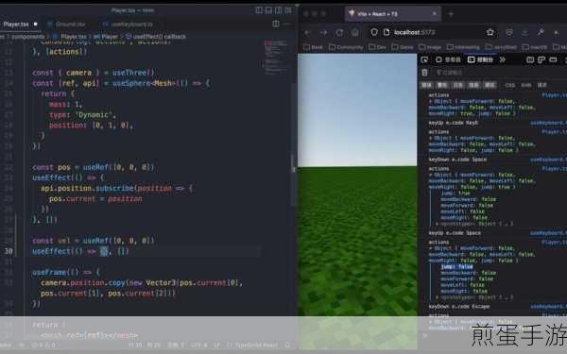Open Player.tsx source link in console
The image size is (567, 354).
[555, 95]
